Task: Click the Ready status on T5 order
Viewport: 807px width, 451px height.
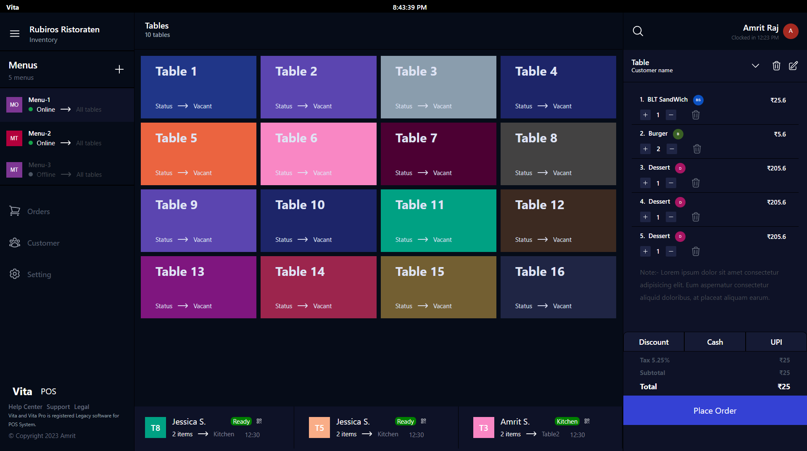Action: [x=405, y=421]
